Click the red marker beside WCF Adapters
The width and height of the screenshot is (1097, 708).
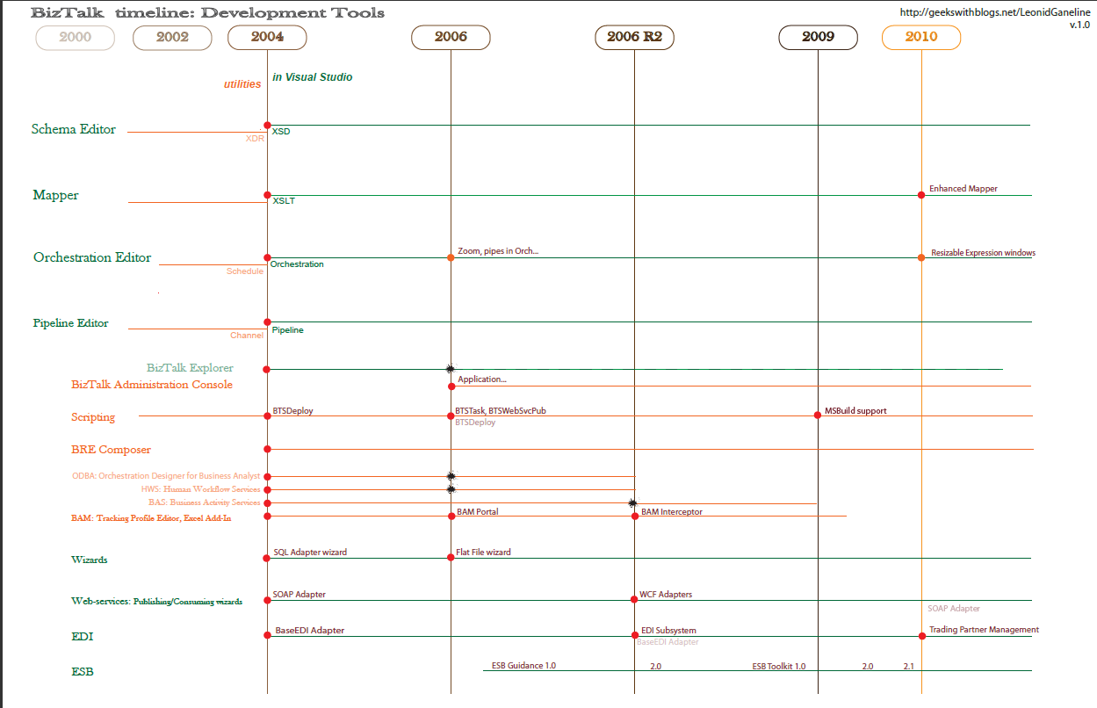[x=634, y=599]
